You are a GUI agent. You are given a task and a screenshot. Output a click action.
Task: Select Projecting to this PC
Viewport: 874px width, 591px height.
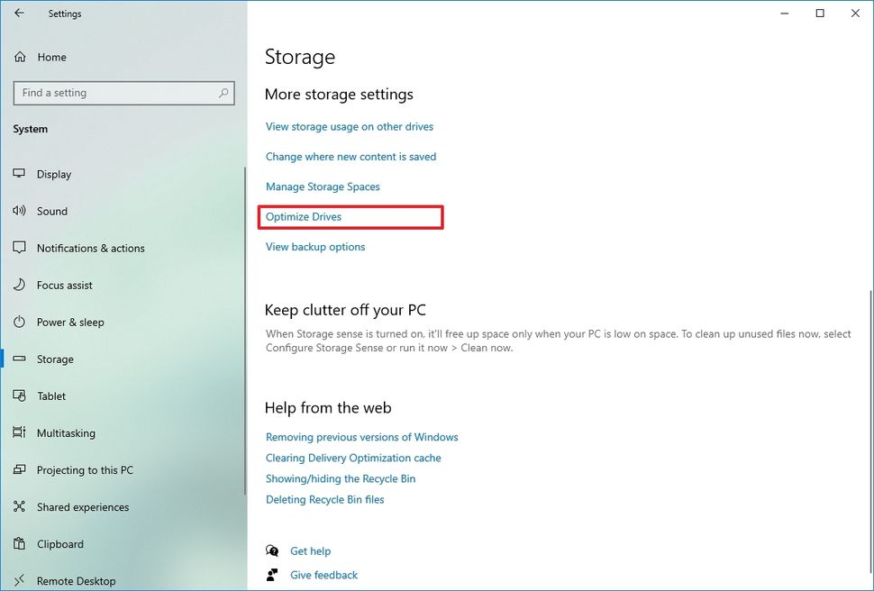click(82, 469)
